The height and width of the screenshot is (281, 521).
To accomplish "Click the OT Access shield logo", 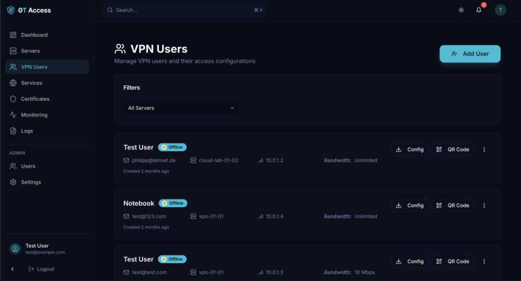I will [x=11, y=10].
